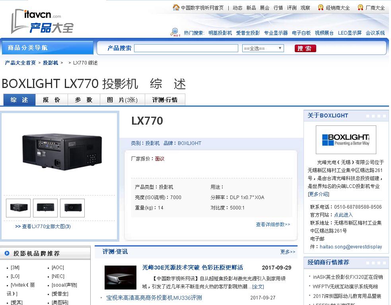391x305 pixels.
Task: Select brand [3M] in projector brands
Action: click(x=15, y=268)
